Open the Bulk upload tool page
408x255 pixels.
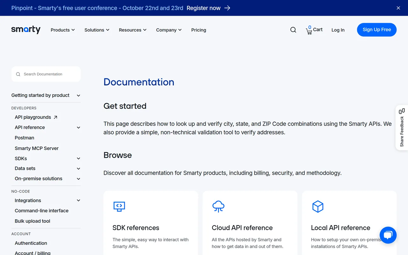33,221
